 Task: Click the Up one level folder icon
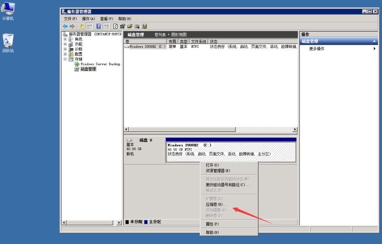(x=82, y=26)
